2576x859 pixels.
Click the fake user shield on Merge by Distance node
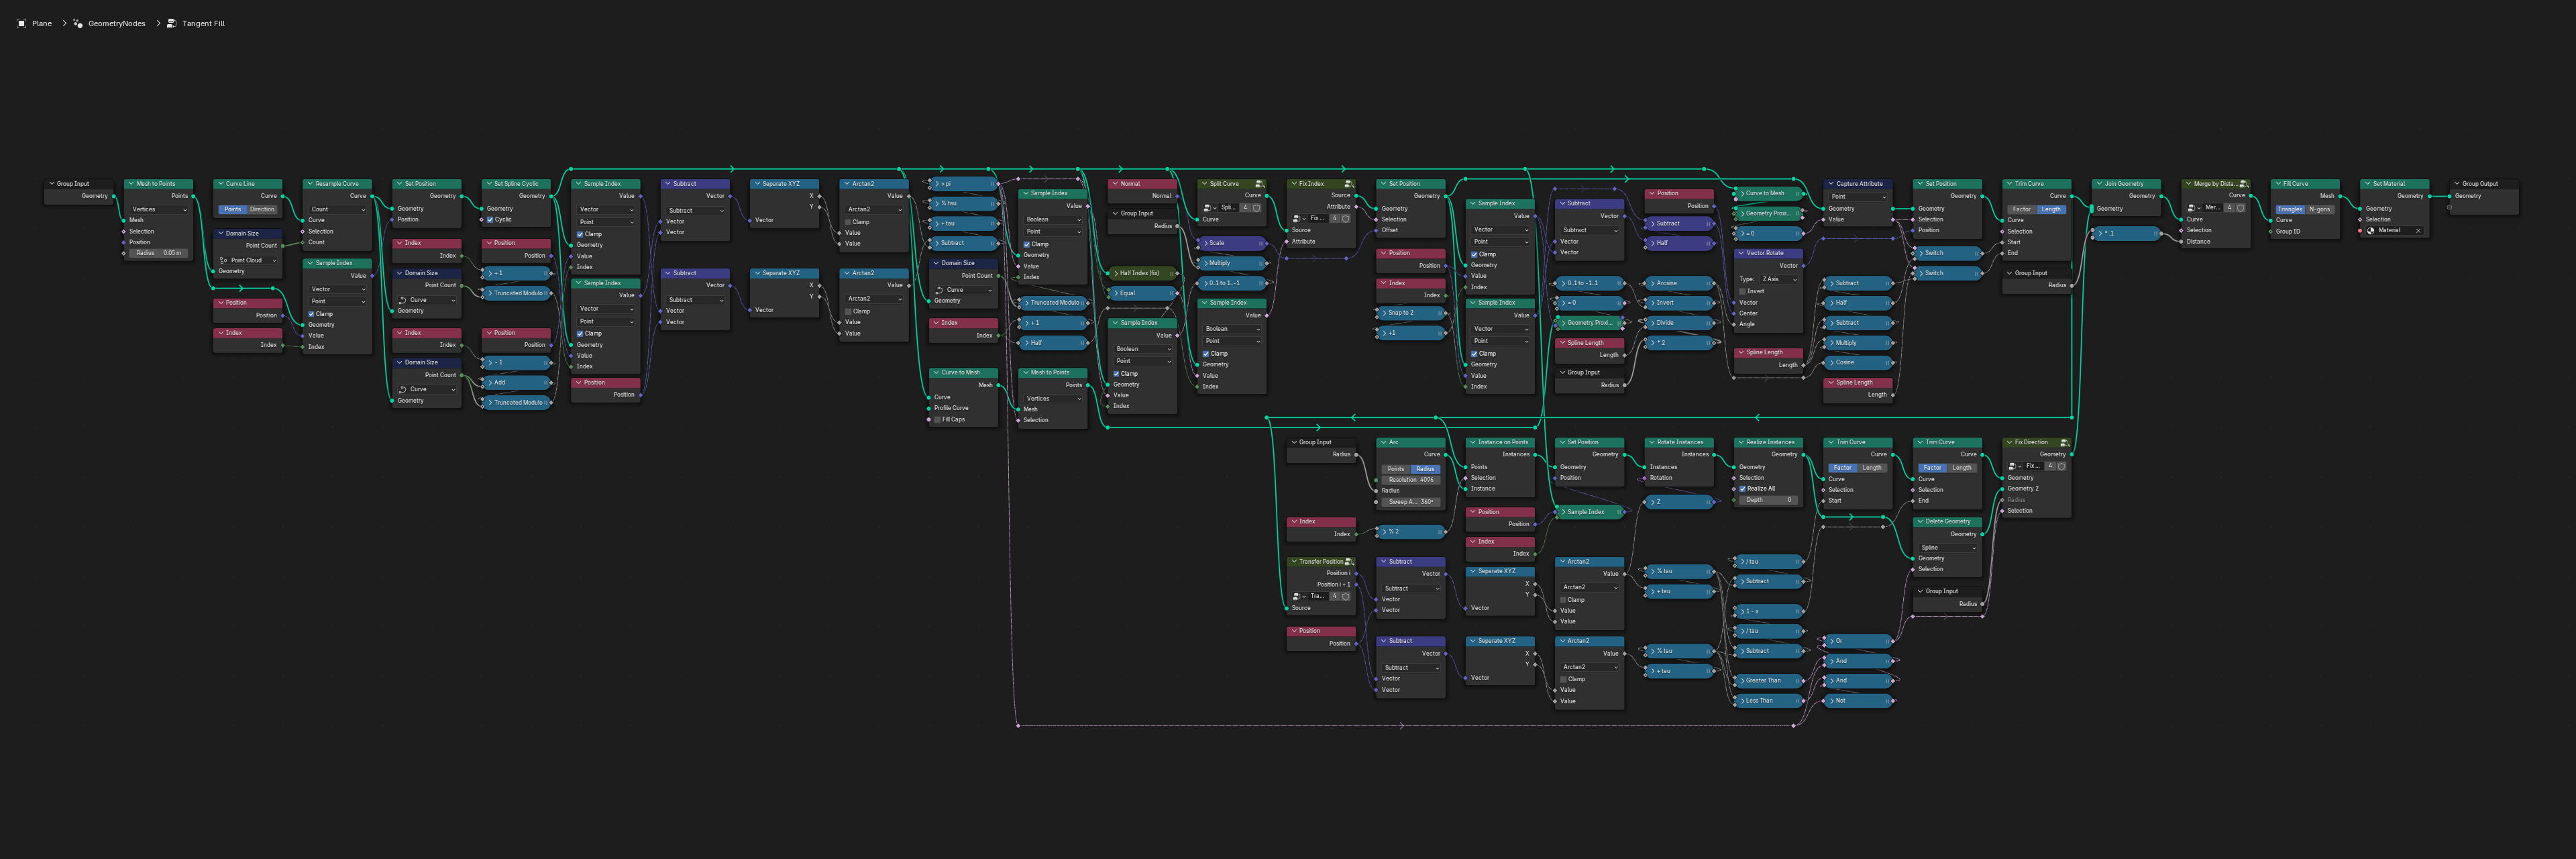coord(2241,208)
